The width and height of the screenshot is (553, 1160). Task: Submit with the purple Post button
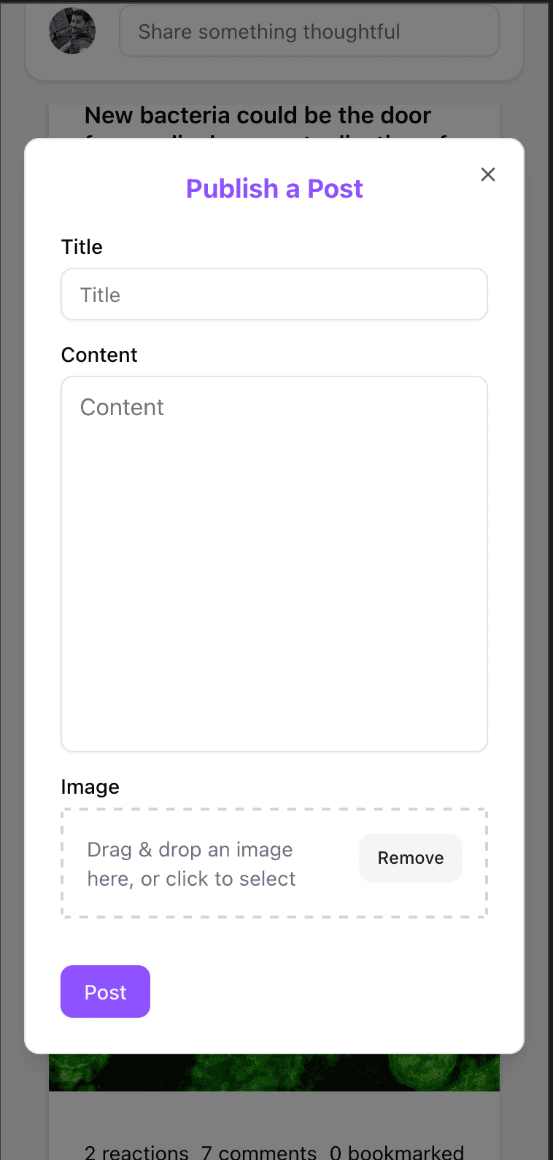coord(105,992)
